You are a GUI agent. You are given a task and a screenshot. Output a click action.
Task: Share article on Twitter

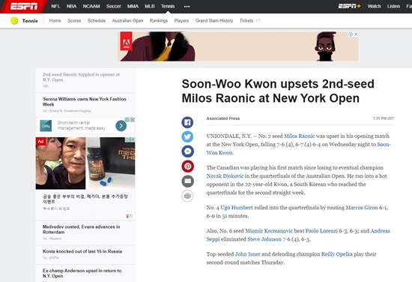point(187,136)
